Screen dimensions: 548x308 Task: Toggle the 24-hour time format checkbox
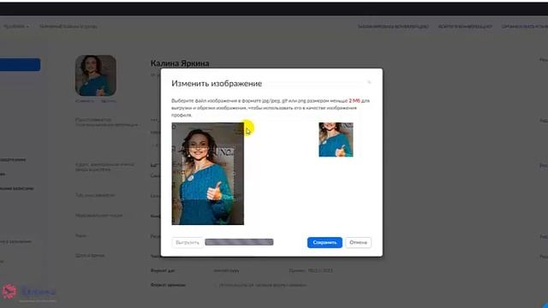216,285
